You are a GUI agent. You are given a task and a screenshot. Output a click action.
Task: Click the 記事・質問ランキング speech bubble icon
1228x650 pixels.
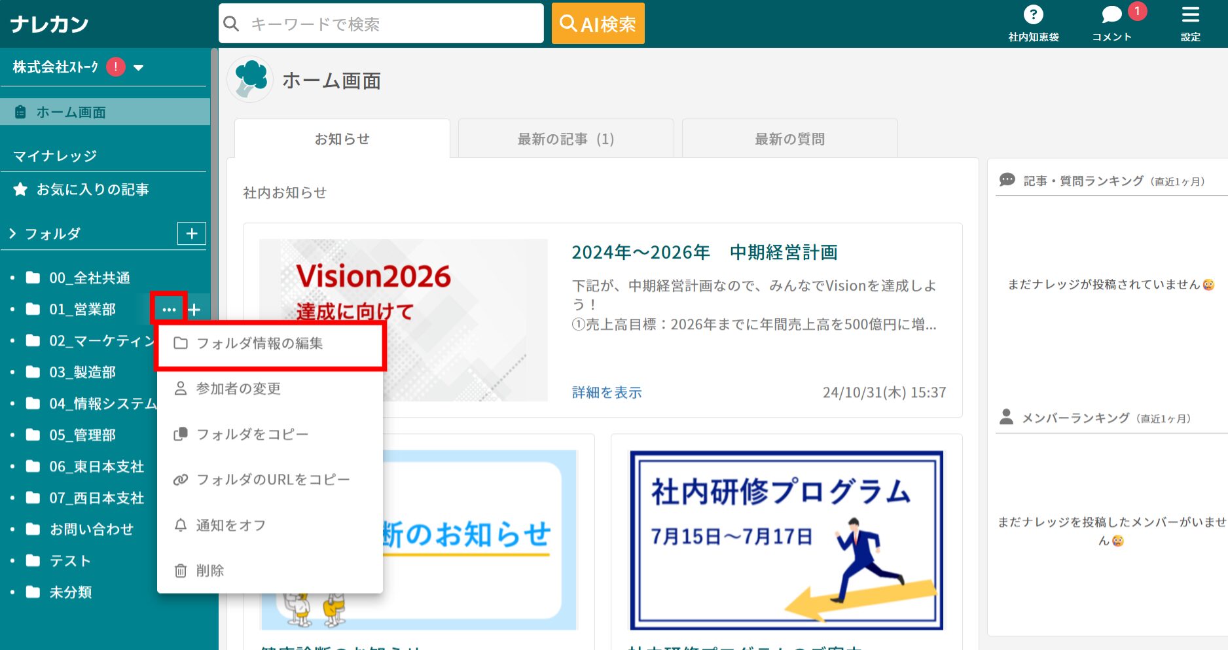coord(1007,180)
